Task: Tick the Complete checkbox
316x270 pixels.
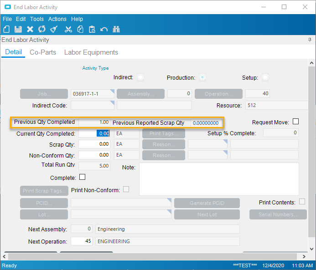Action: pos(83,177)
